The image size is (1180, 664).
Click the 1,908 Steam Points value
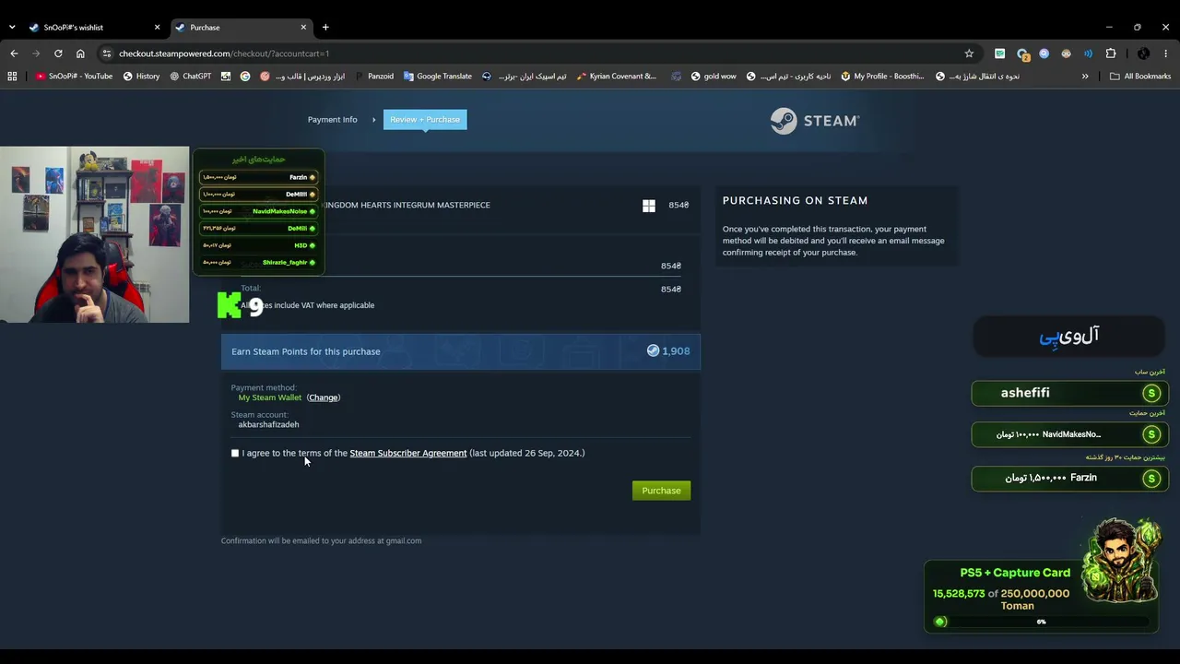tap(676, 351)
